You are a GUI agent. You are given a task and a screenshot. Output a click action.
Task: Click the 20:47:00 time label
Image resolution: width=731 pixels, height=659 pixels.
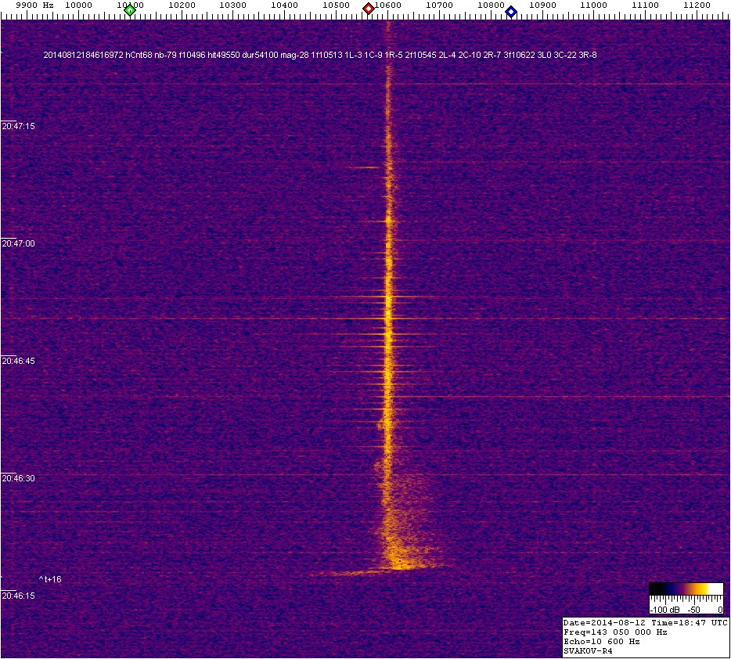tap(19, 243)
